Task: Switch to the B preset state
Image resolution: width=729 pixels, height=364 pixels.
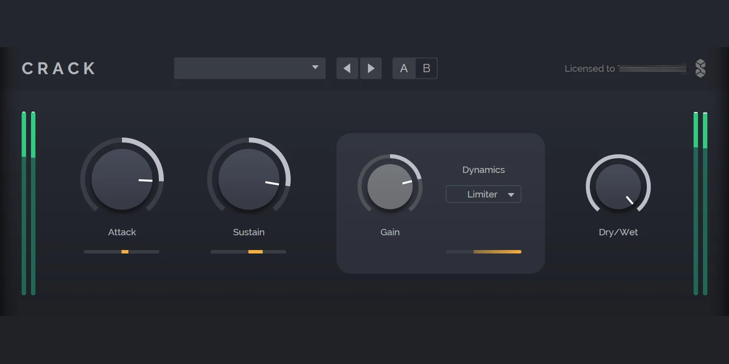Action: coord(426,68)
